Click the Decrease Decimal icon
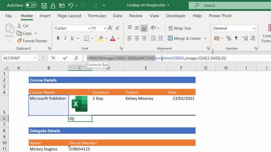 pos(252,38)
